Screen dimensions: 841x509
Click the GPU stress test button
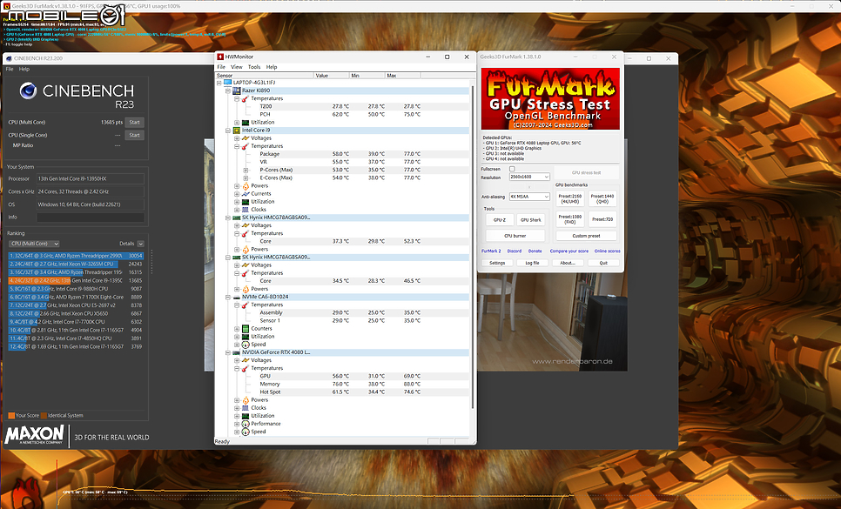[586, 172]
